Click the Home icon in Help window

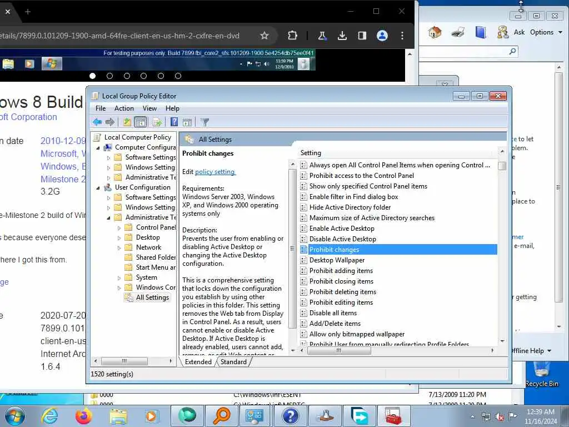pyautogui.click(x=435, y=33)
